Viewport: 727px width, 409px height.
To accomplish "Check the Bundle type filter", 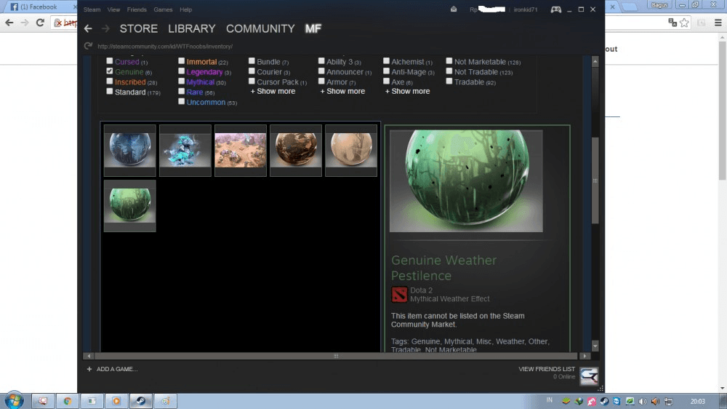I will coord(252,61).
